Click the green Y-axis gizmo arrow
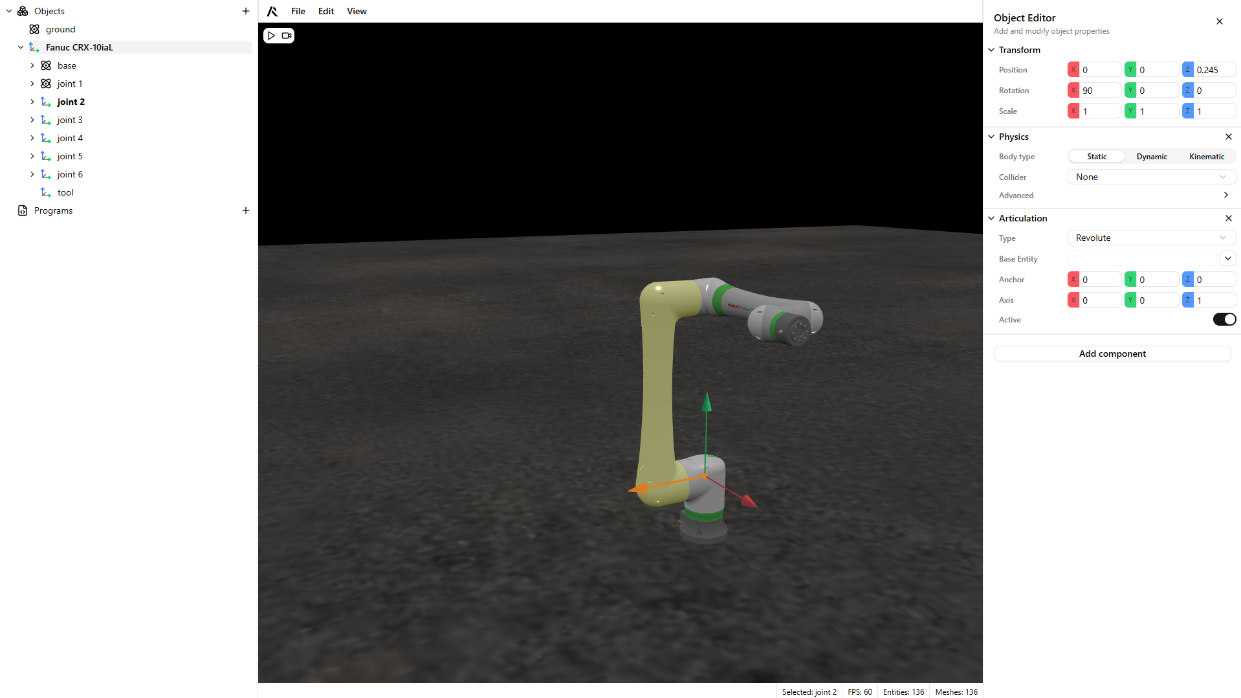The width and height of the screenshot is (1241, 698). pos(707,401)
